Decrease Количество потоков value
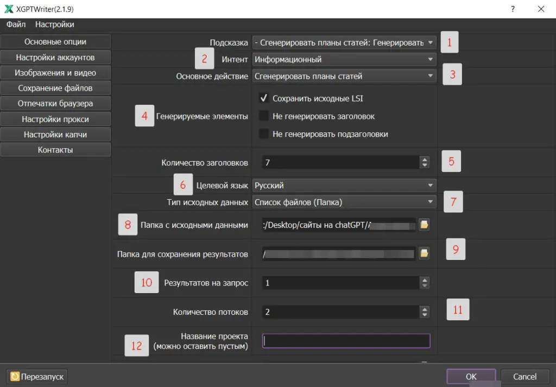Image resolution: width=556 pixels, height=387 pixels. (x=425, y=315)
